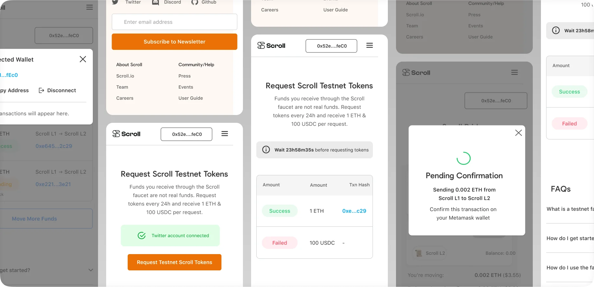Click Careers link in top-center footer
Screen dimensions: 594x287
click(x=270, y=10)
